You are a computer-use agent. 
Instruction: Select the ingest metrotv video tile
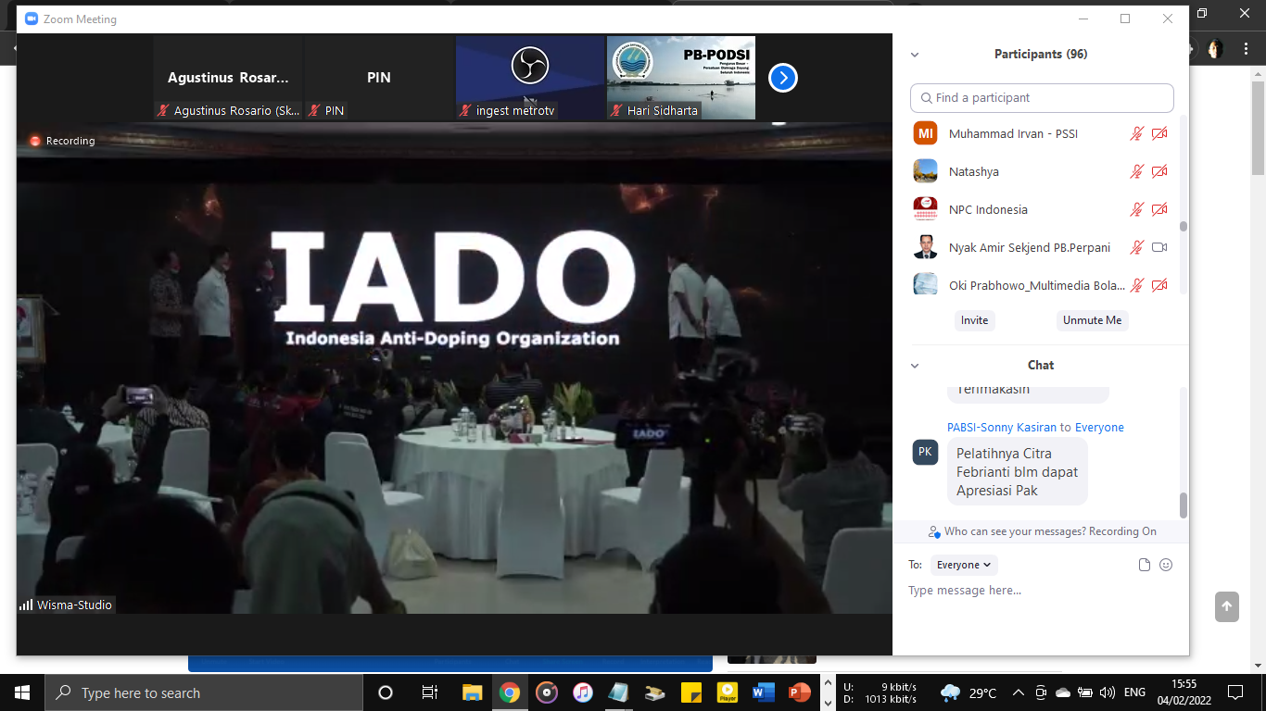(530, 78)
